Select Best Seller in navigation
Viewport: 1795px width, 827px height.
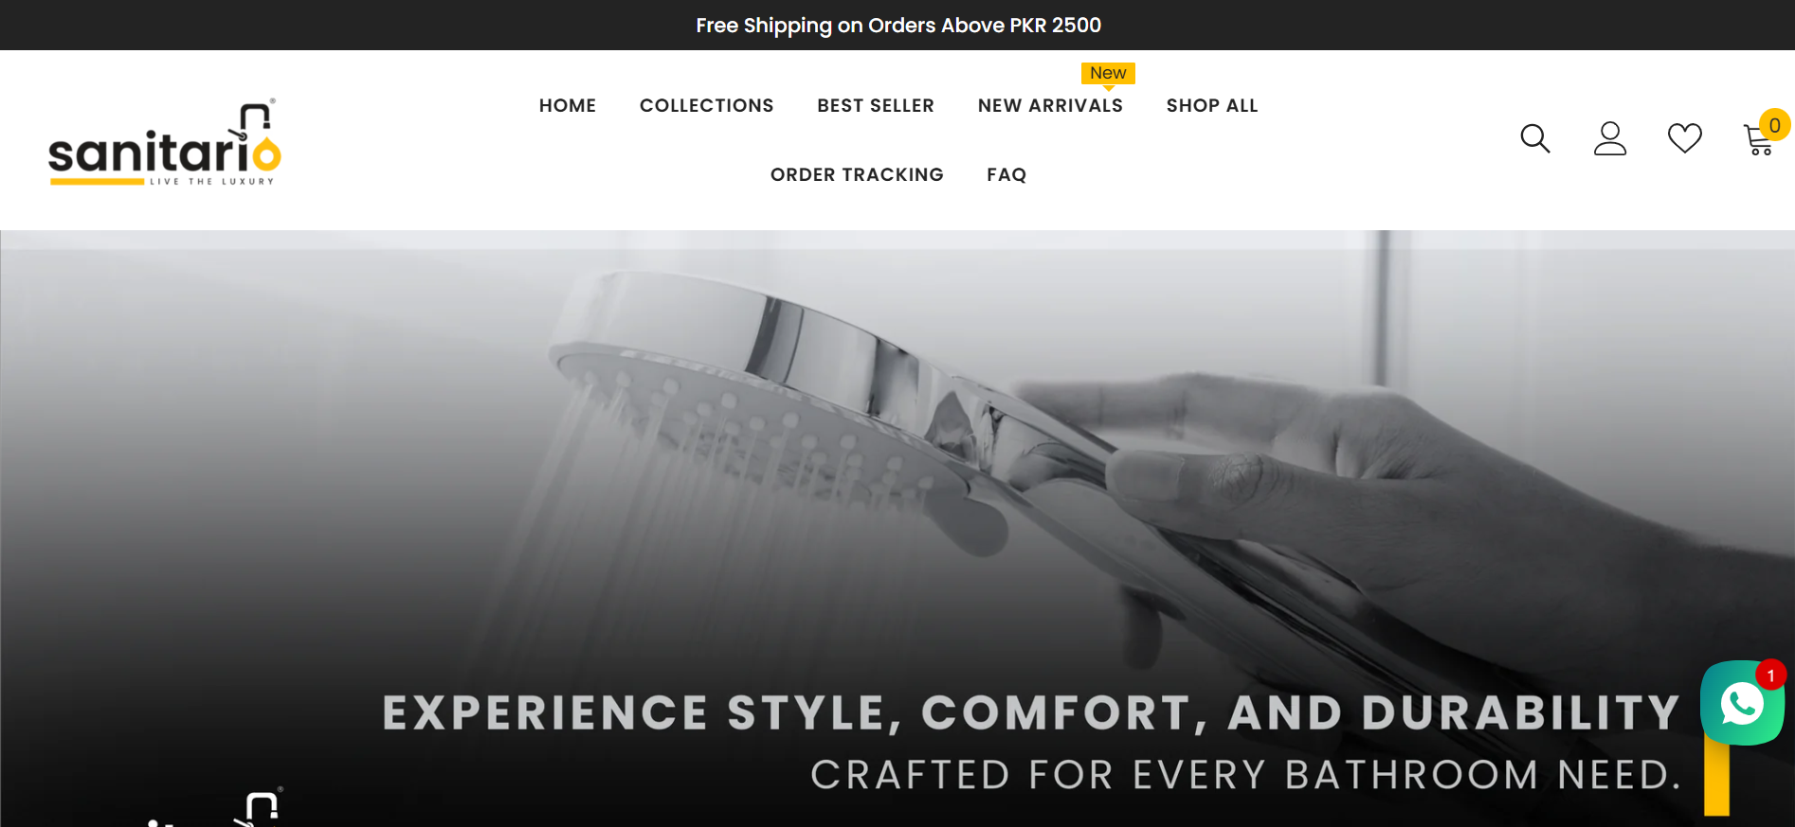click(x=876, y=105)
